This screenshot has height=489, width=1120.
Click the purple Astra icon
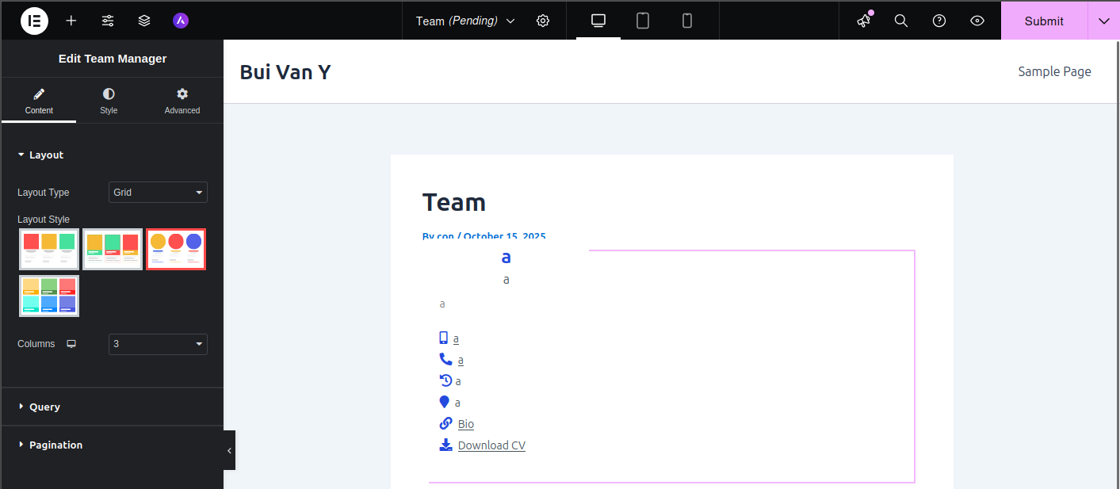coord(181,21)
